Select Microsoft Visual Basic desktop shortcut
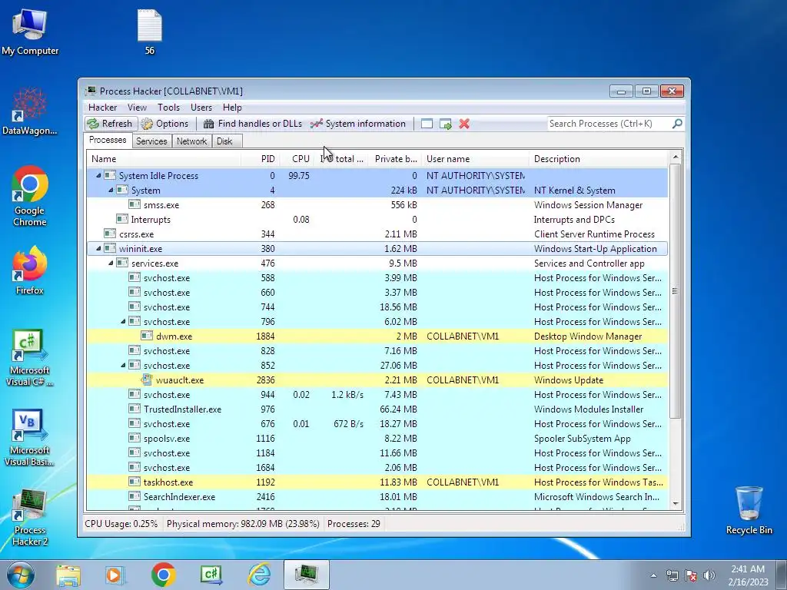787x590 pixels. coord(30,437)
